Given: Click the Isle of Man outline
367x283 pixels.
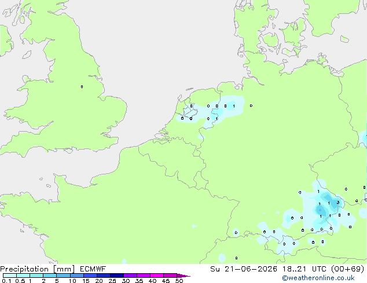Looking at the screenshot, I should pyautogui.click(x=27, y=55).
